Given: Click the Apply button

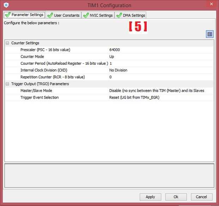Looking at the screenshot, I should (150, 197).
